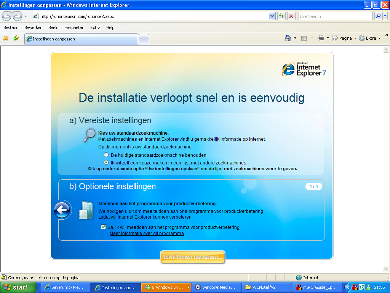This screenshot has height=293, width=390.
Task: Click the browser Forward arrow button
Action: coord(17,16)
